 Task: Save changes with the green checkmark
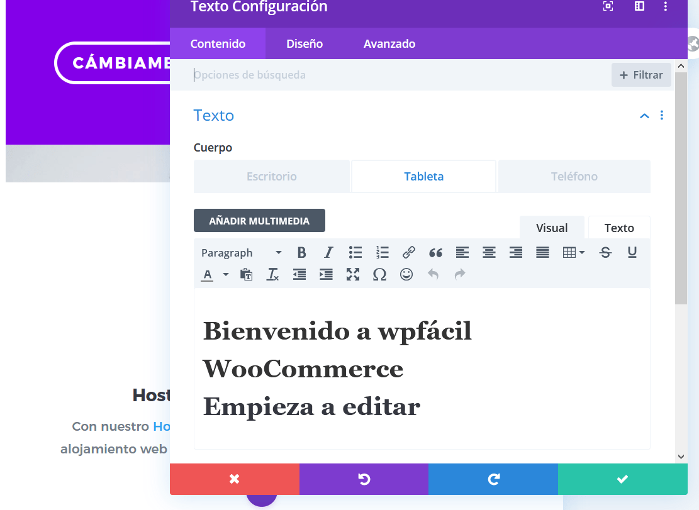pos(622,479)
